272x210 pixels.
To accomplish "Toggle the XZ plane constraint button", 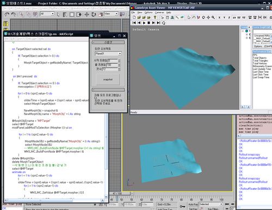I will (x=239, y=17).
